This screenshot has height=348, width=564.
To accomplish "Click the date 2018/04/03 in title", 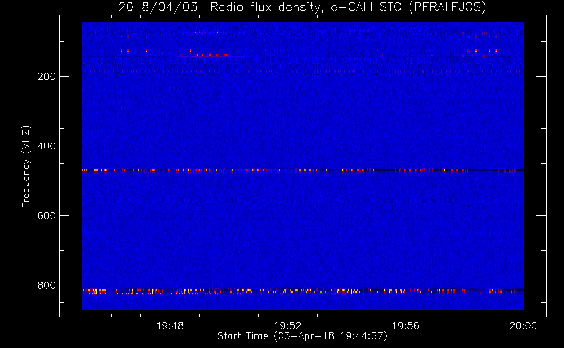I will tap(158, 7).
